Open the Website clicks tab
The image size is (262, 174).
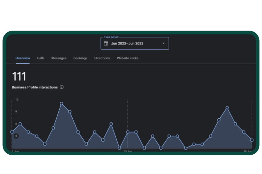click(128, 58)
